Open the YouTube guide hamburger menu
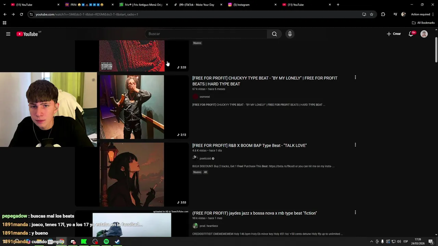 pyautogui.click(x=8, y=34)
